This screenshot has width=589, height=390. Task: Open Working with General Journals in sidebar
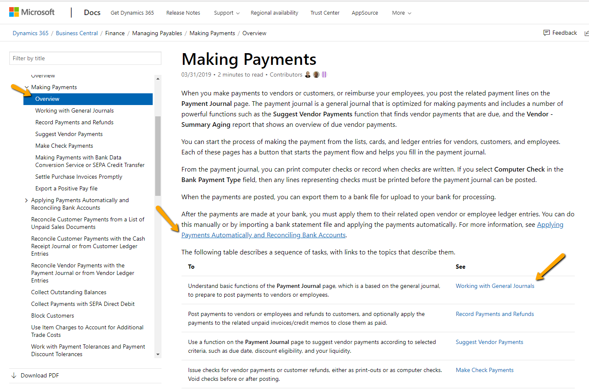tap(74, 111)
